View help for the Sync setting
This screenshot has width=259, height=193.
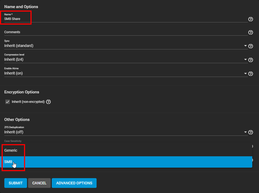point(250,46)
